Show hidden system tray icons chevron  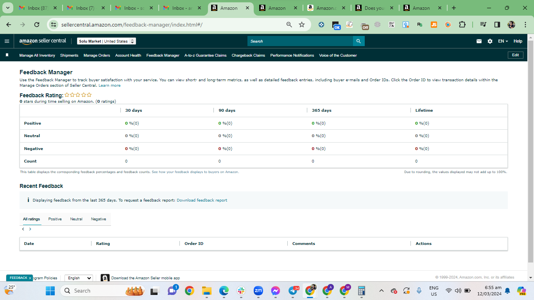(382, 291)
